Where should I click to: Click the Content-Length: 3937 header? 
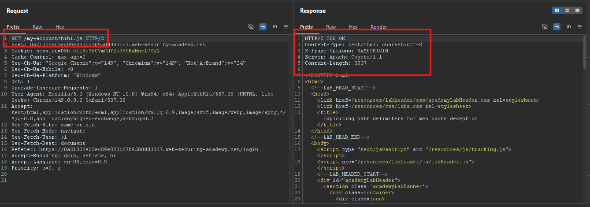[336, 63]
